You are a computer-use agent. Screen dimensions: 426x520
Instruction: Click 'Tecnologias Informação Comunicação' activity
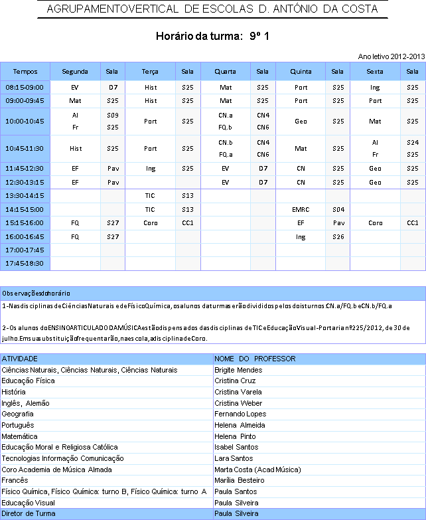coord(62,458)
